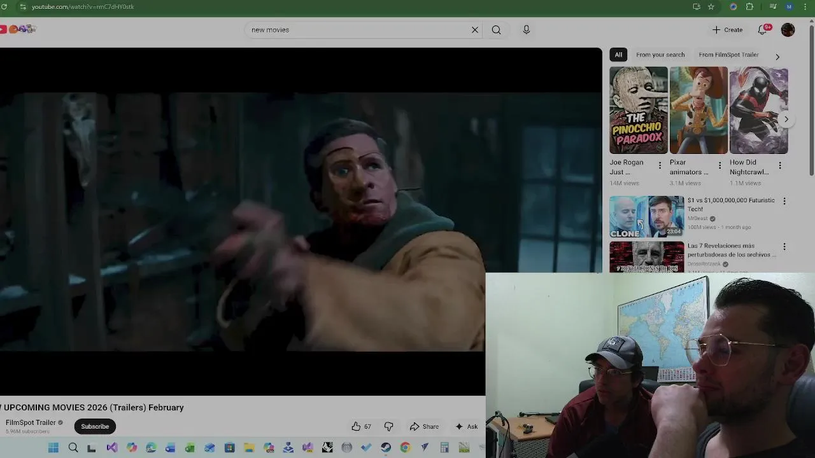Open MrBeast CLONE video thumbnail
Viewport: 815px width, 458px height.
coord(647,217)
